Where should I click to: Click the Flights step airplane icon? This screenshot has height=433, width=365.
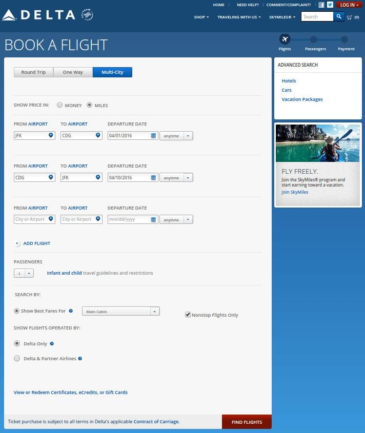pos(285,39)
